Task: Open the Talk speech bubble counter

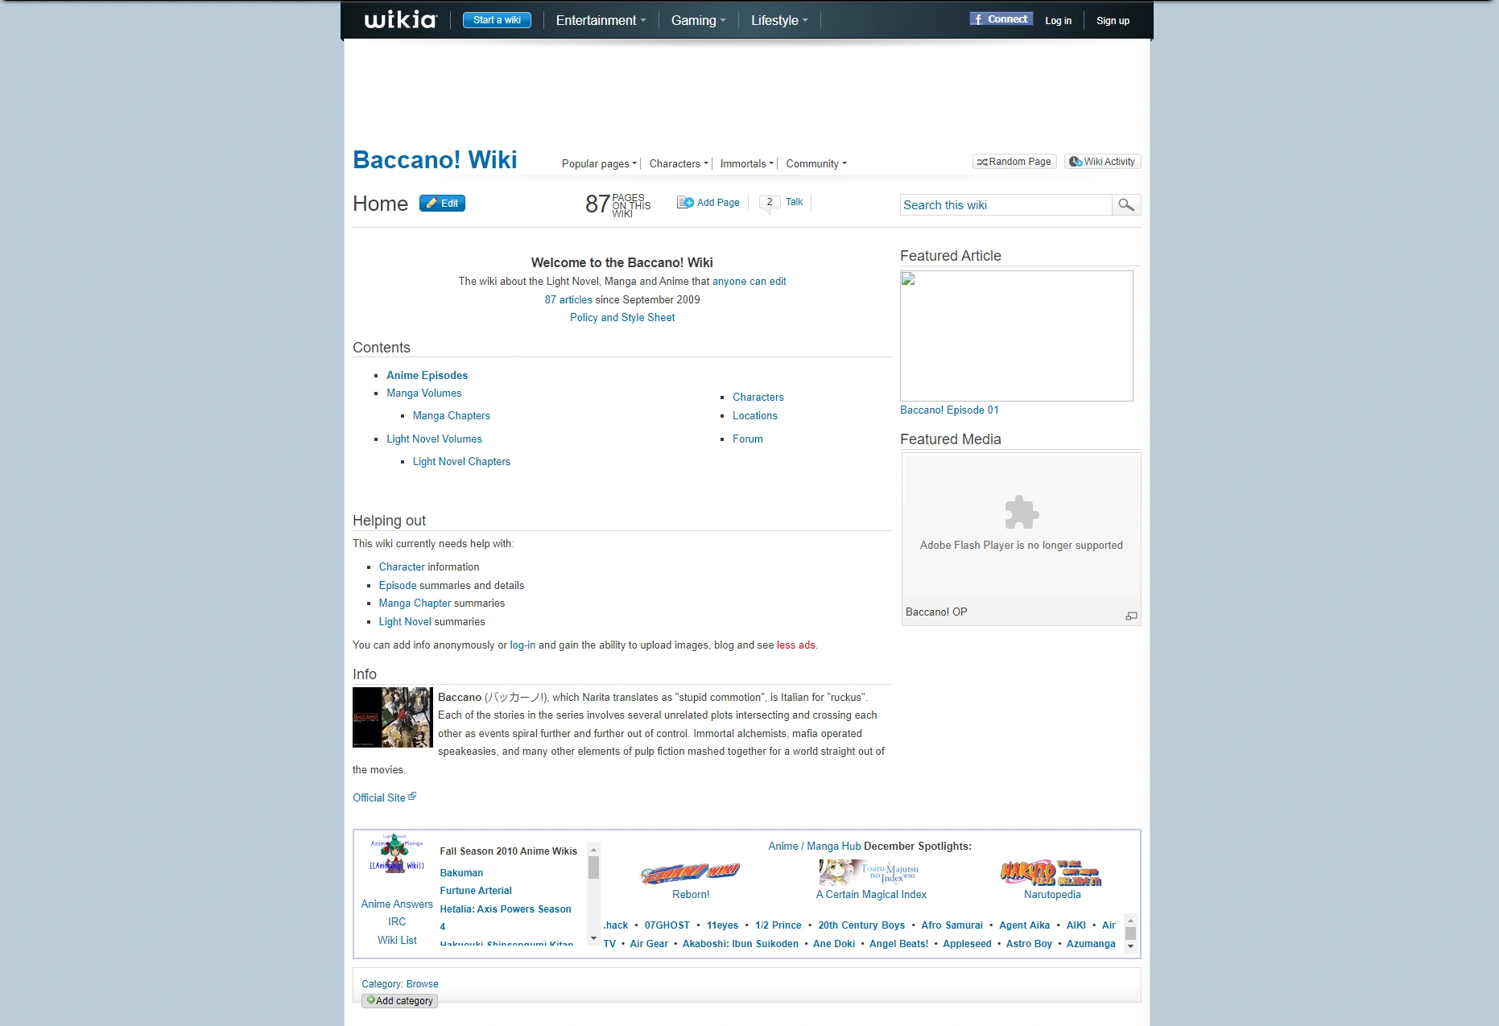Action: point(770,203)
